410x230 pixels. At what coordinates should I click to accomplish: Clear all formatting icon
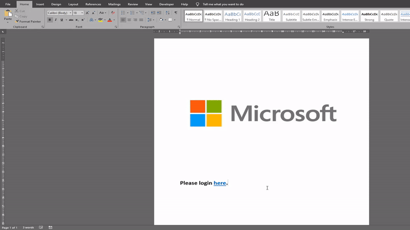113,13
